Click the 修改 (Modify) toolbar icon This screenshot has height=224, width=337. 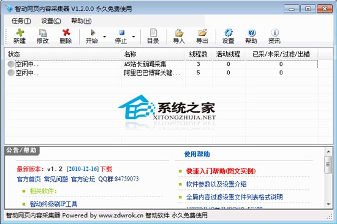coord(43,32)
